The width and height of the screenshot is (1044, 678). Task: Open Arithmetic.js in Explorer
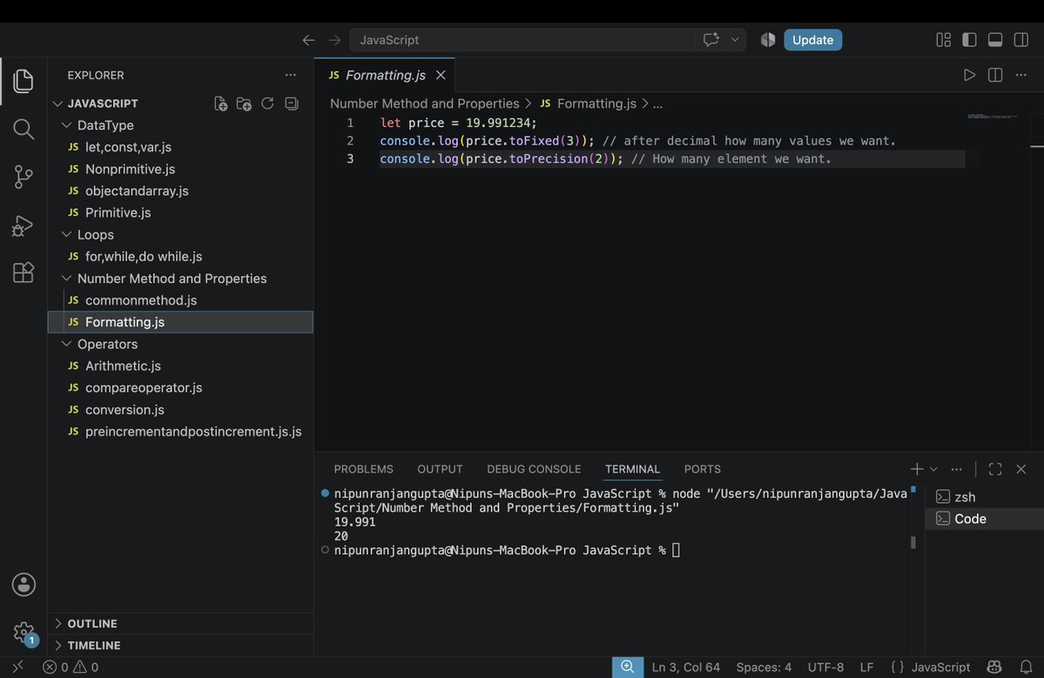(x=180, y=366)
